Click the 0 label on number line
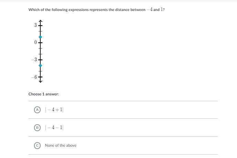 [x=35, y=42]
